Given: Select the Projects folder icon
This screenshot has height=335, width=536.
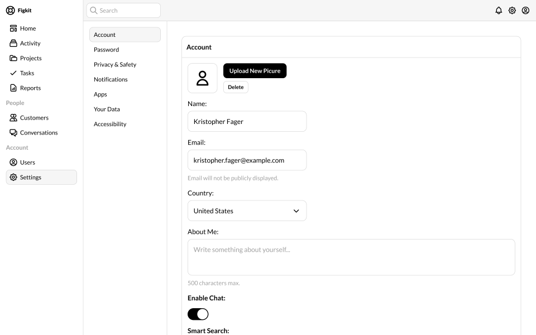Looking at the screenshot, I should (13, 58).
